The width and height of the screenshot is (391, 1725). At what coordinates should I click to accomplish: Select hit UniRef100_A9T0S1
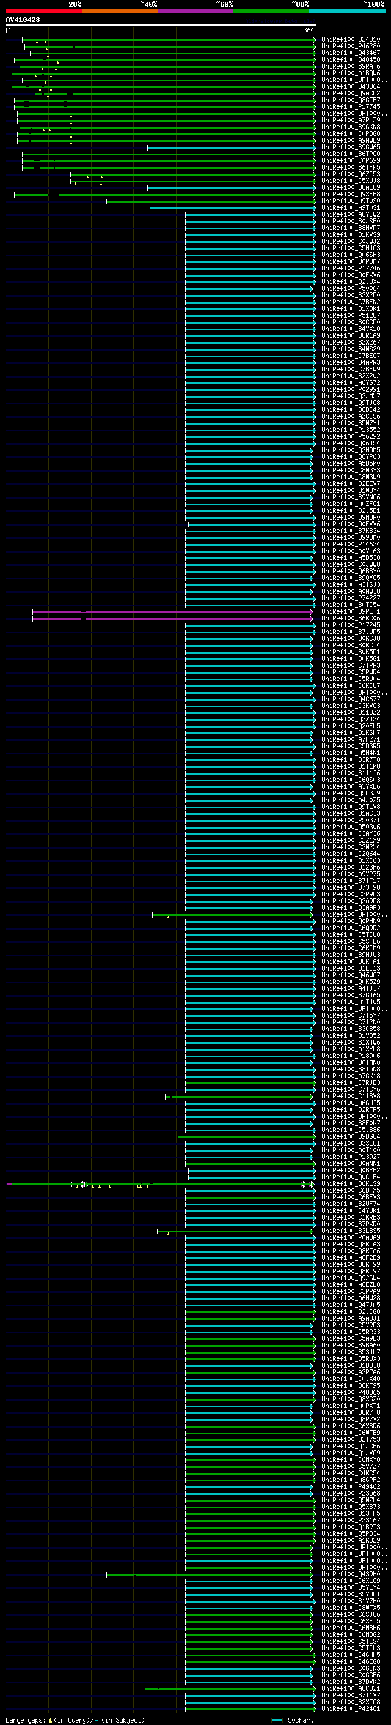351,207
